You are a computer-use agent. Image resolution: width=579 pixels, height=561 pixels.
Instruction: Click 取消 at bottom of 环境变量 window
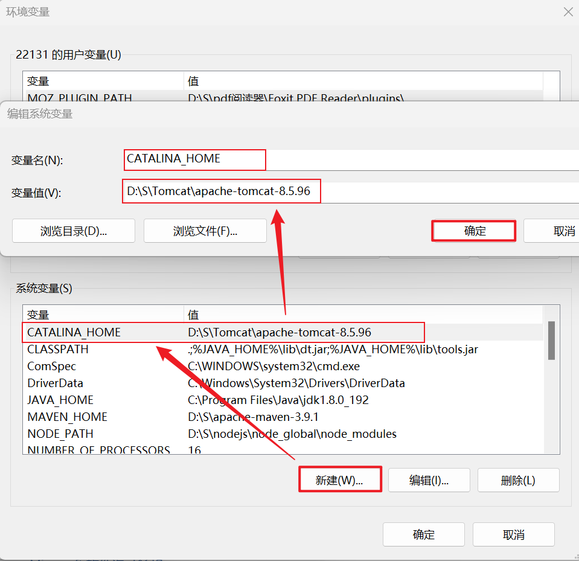pos(514,534)
